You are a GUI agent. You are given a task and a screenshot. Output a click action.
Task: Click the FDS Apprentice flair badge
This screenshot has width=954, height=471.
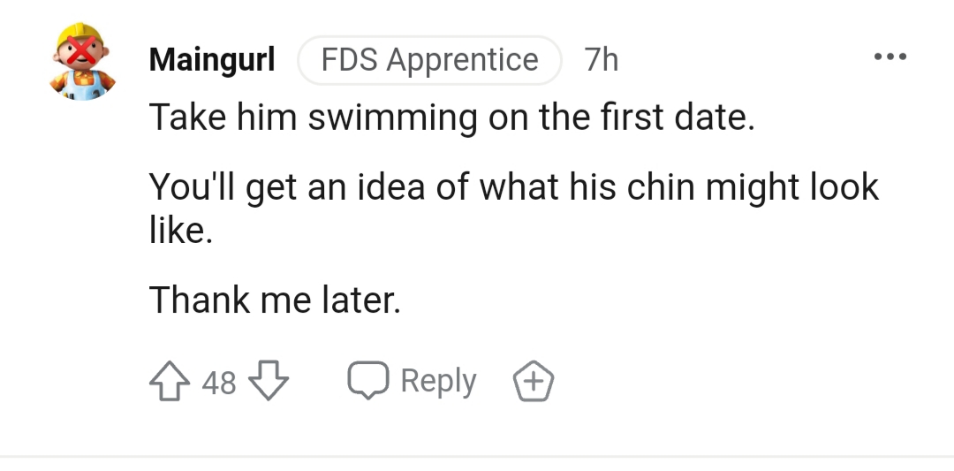[429, 59]
